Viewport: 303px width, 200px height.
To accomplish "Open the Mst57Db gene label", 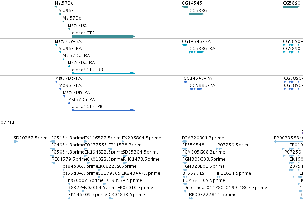I will click(72, 18).
